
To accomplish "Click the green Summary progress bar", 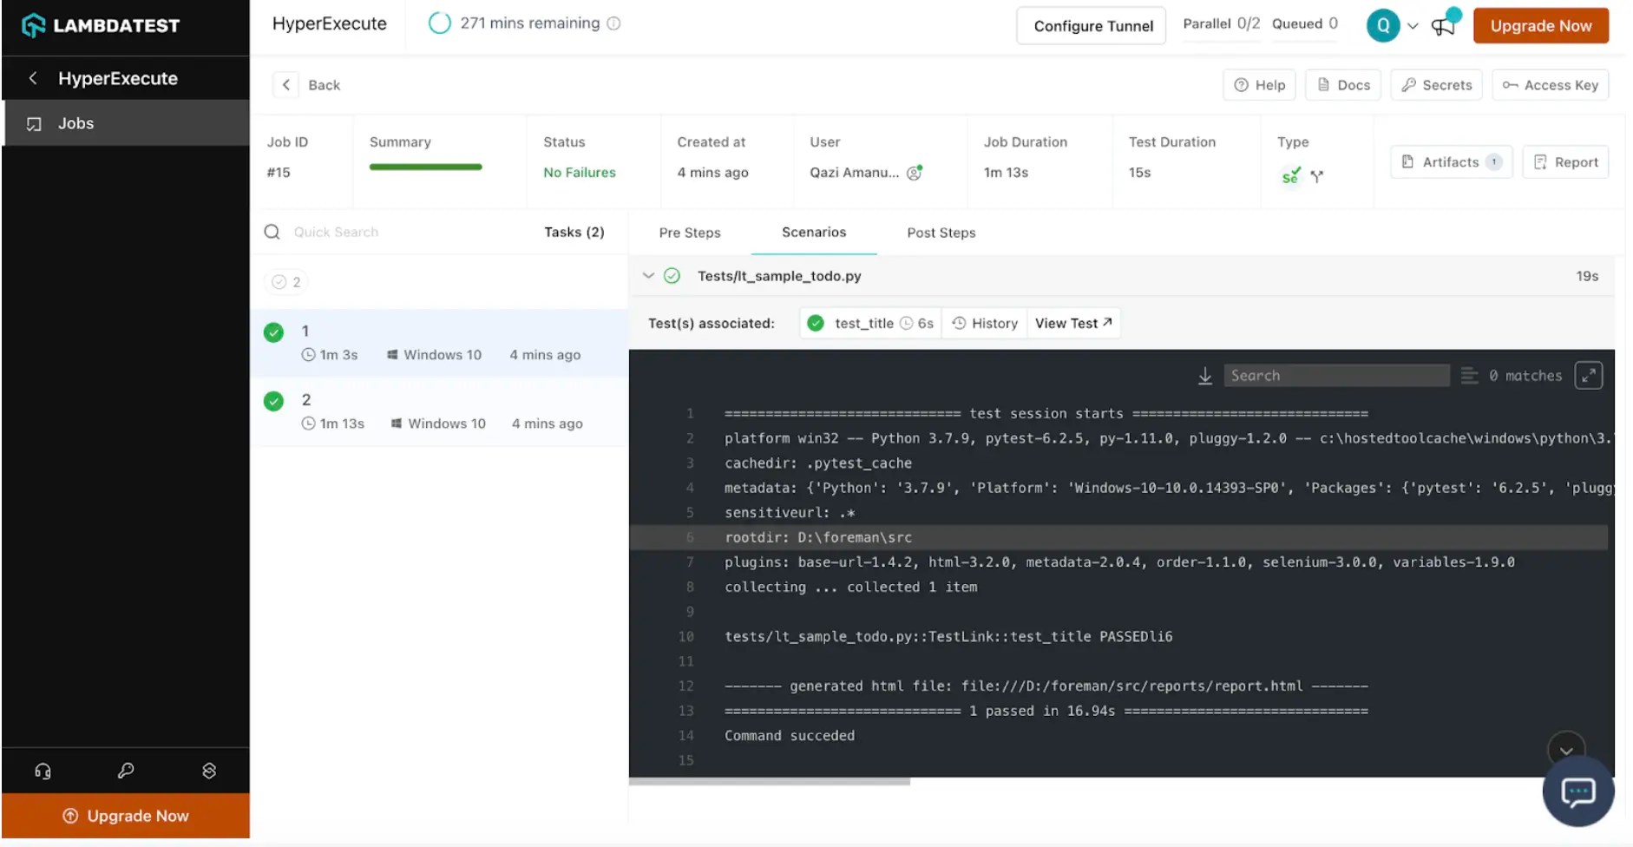I will pos(425,167).
